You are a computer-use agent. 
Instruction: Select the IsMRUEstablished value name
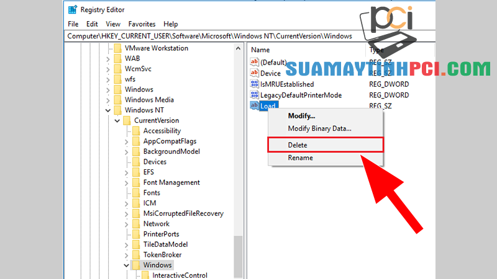pyautogui.click(x=287, y=84)
